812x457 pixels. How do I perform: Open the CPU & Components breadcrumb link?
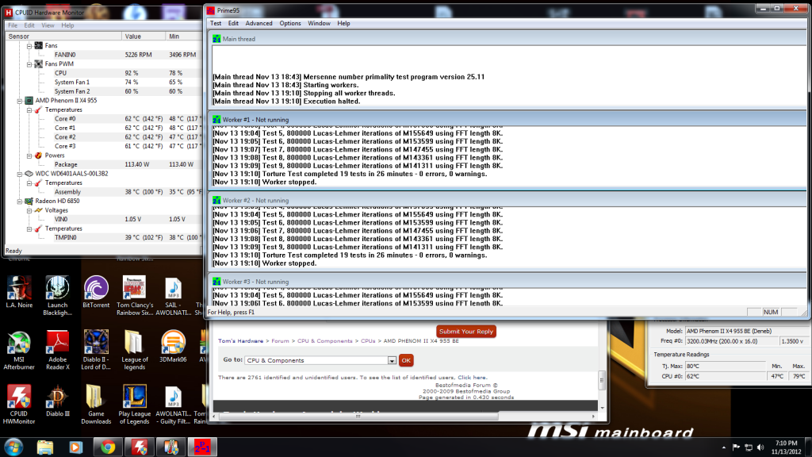[324, 341]
